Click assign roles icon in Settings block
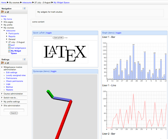Image resolution: width=168 pixels, height=139 pixels. pyautogui.click(x=2, y=63)
